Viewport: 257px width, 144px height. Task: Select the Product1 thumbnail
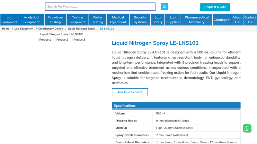pyautogui.click(x=45, y=39)
